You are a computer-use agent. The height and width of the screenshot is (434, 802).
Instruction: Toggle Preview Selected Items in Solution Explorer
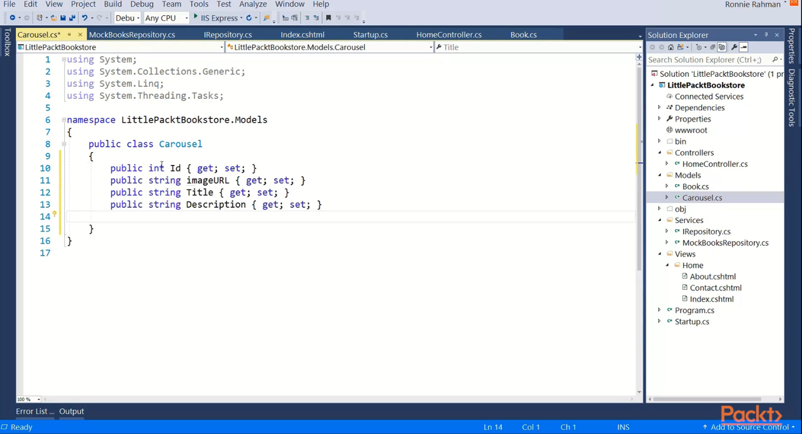click(744, 47)
